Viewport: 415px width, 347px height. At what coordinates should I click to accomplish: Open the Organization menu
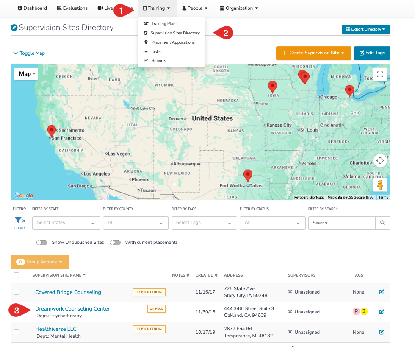(x=239, y=8)
